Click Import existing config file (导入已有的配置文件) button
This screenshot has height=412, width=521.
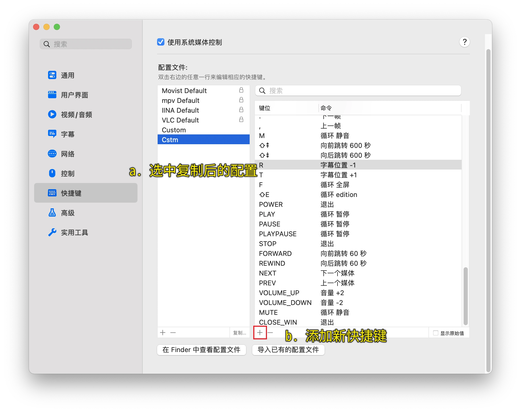coord(288,350)
